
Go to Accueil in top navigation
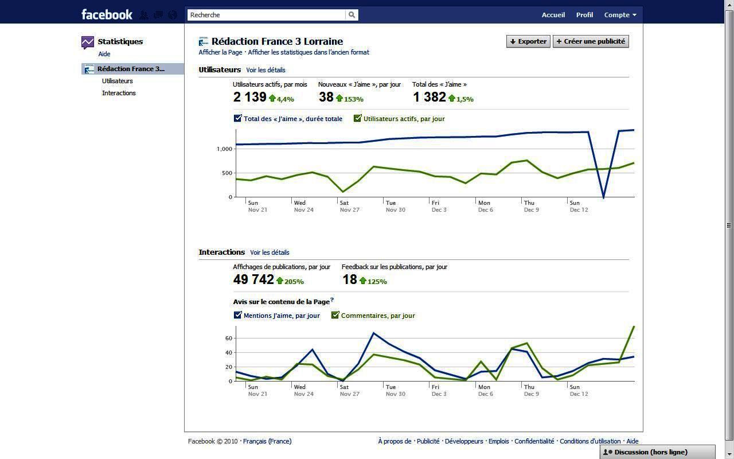[x=553, y=15]
